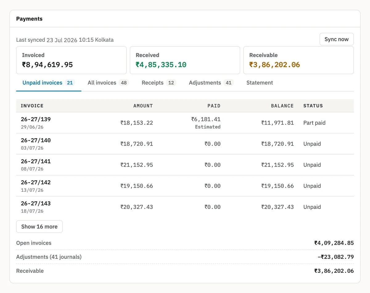The width and height of the screenshot is (370, 293).
Task: Open the Adjustments tab
Action: pos(211,83)
